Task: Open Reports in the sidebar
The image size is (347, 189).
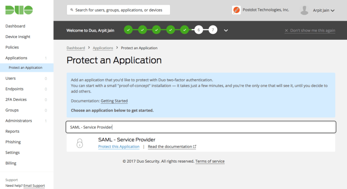Action: click(x=13, y=131)
